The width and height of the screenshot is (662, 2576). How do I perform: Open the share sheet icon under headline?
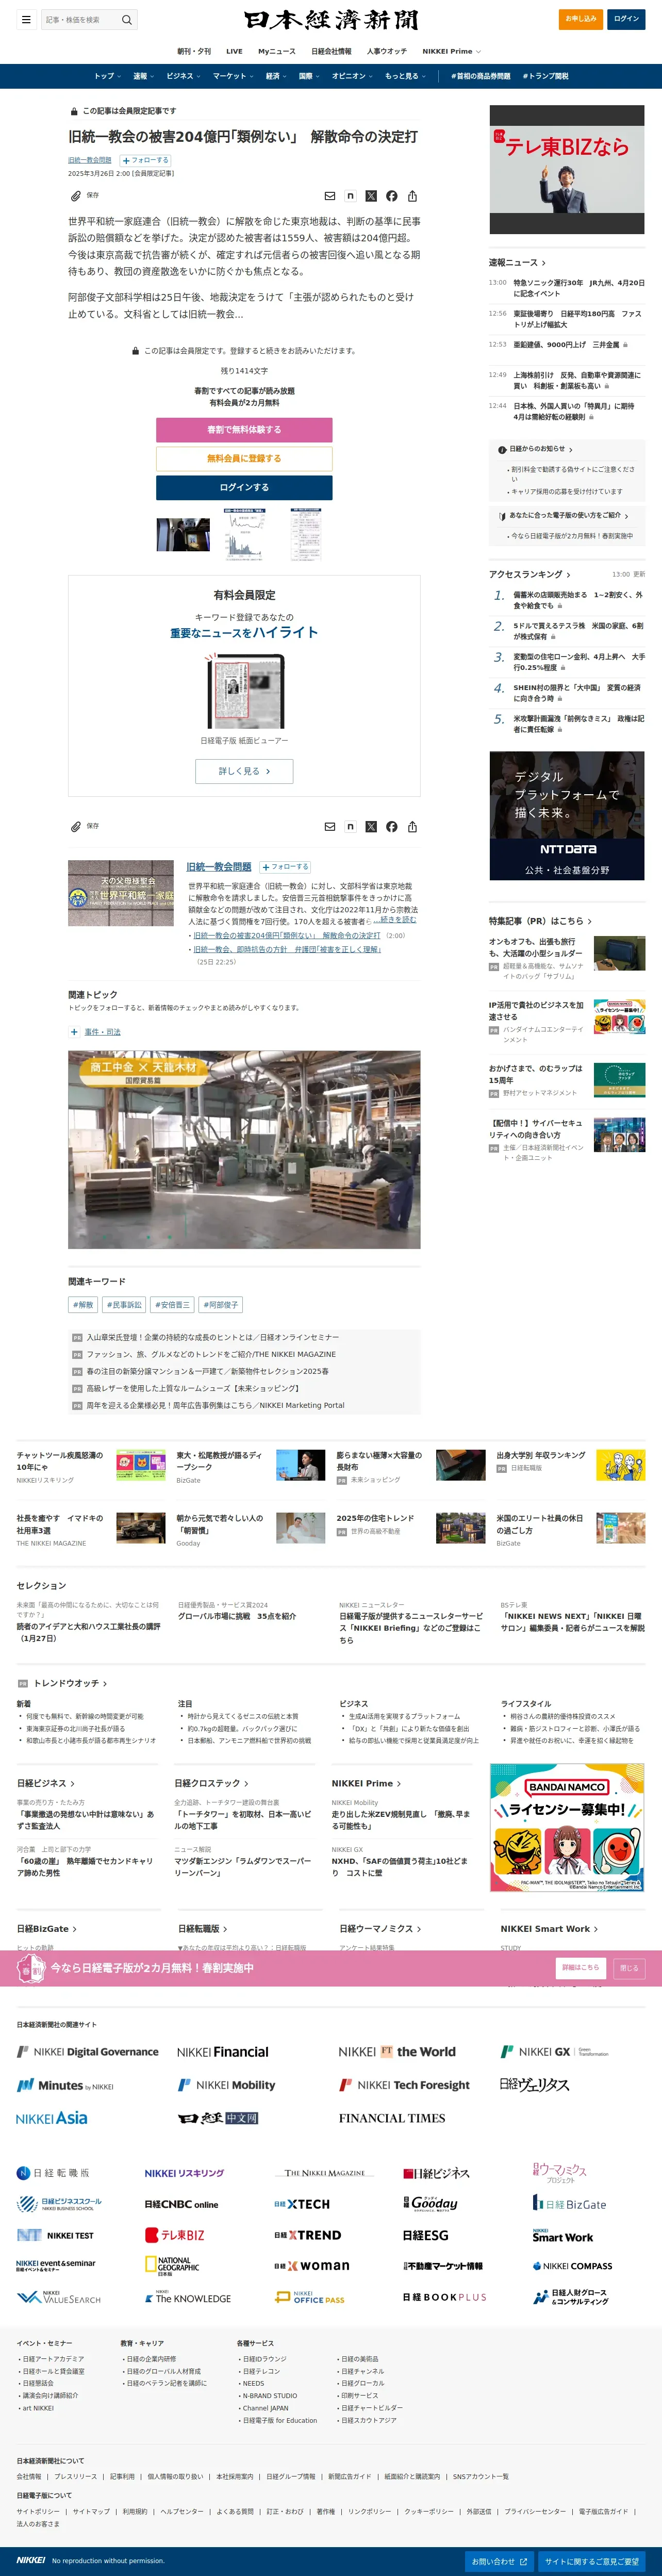click(x=412, y=196)
